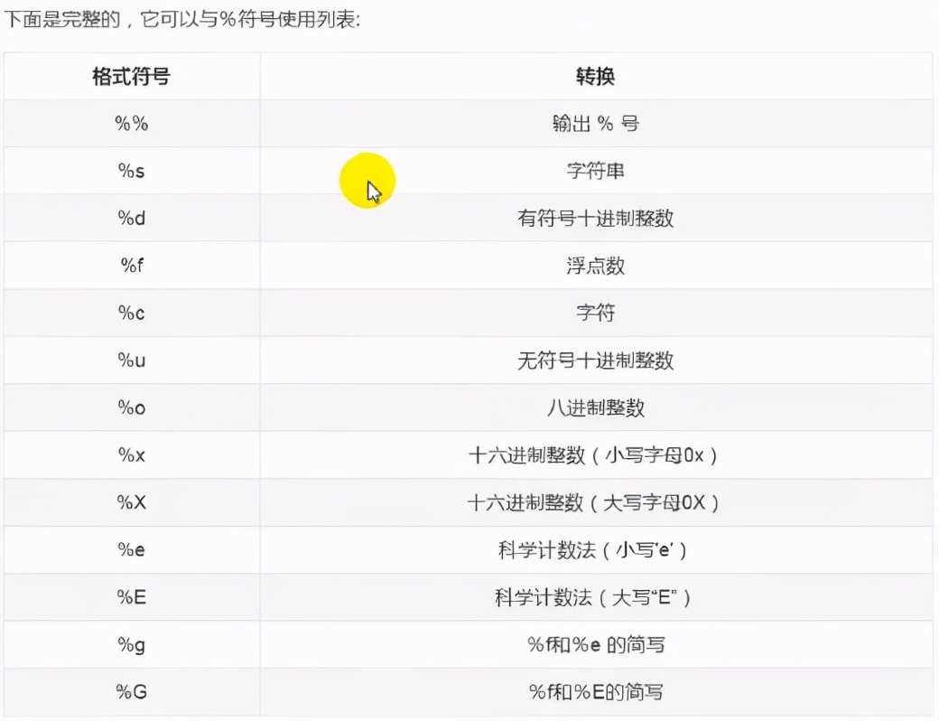Select the %G format symbol cell
Image resolution: width=939 pixels, height=721 pixels.
coord(132,692)
